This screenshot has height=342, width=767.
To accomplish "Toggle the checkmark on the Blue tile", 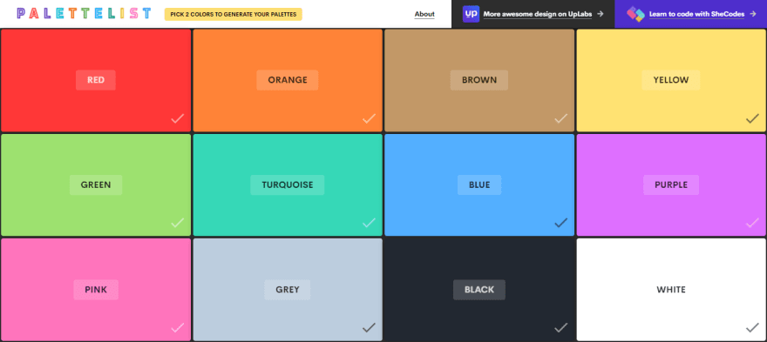I will point(560,223).
